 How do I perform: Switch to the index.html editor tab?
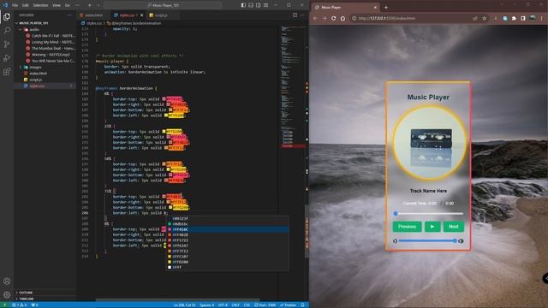coord(93,15)
